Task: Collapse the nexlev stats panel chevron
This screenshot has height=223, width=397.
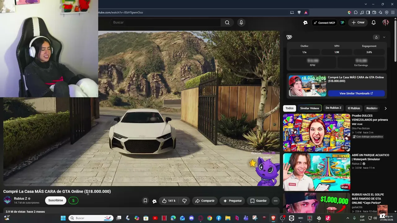Action: click(x=384, y=37)
